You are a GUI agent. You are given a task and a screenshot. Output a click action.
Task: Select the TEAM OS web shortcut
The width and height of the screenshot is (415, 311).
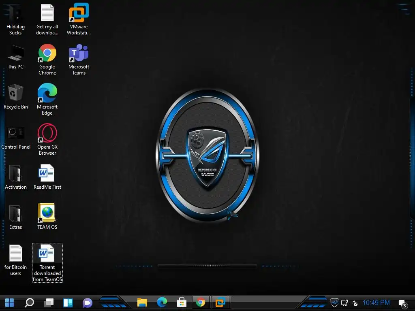point(47,217)
